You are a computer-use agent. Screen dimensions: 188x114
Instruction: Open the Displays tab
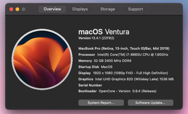(80, 9)
